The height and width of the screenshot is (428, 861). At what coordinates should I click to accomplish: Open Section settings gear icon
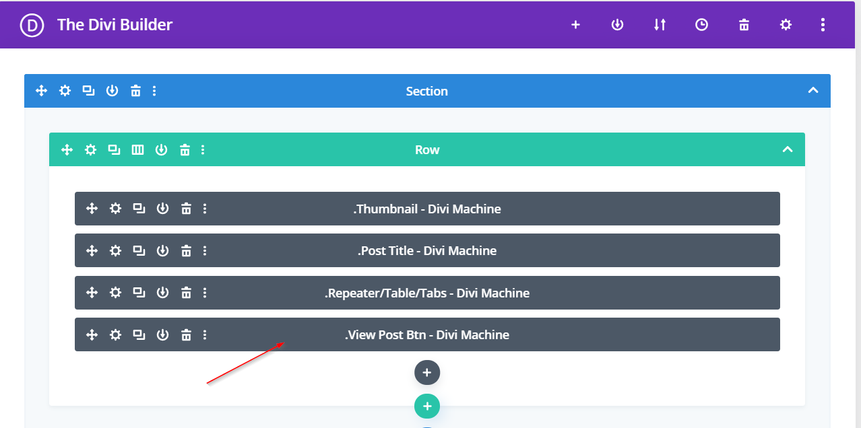coord(65,91)
